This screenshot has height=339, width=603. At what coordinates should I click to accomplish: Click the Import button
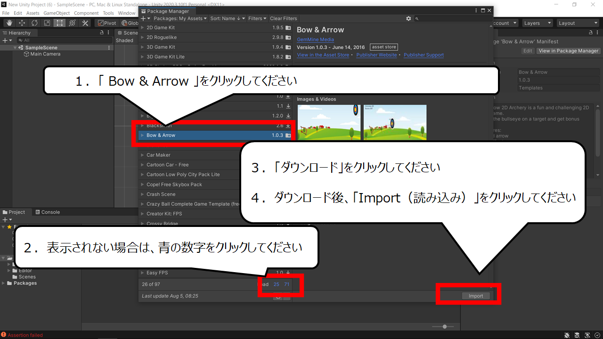click(476, 296)
